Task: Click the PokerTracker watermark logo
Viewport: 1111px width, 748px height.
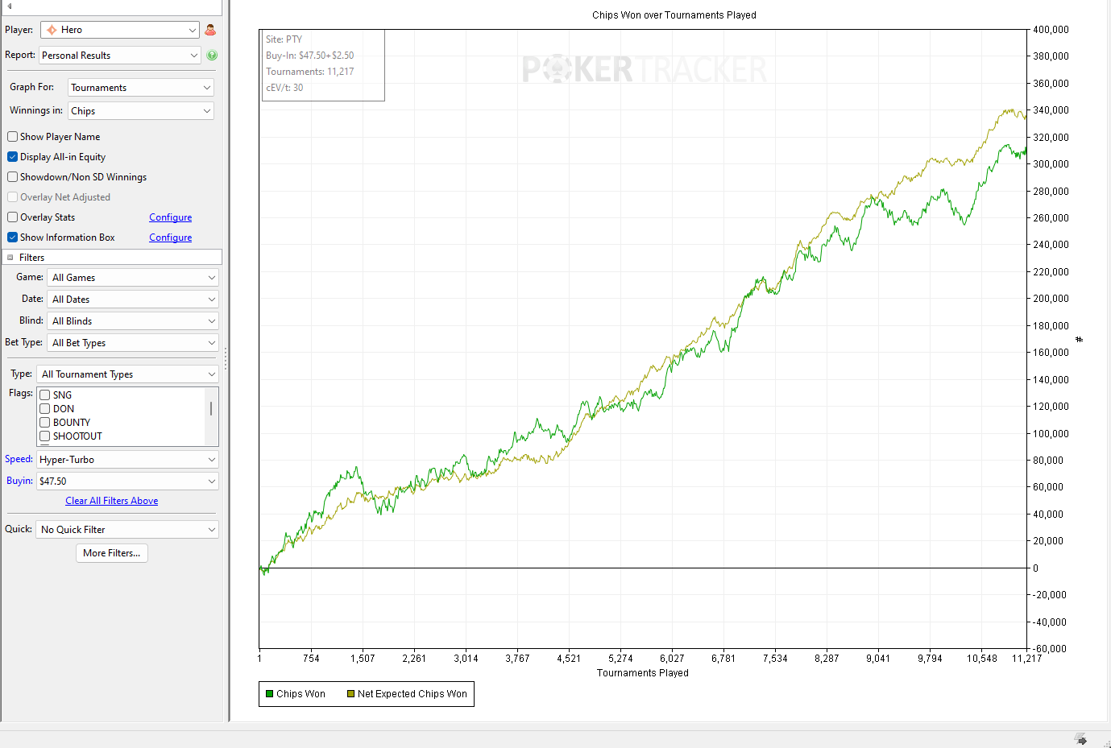Action: [644, 69]
